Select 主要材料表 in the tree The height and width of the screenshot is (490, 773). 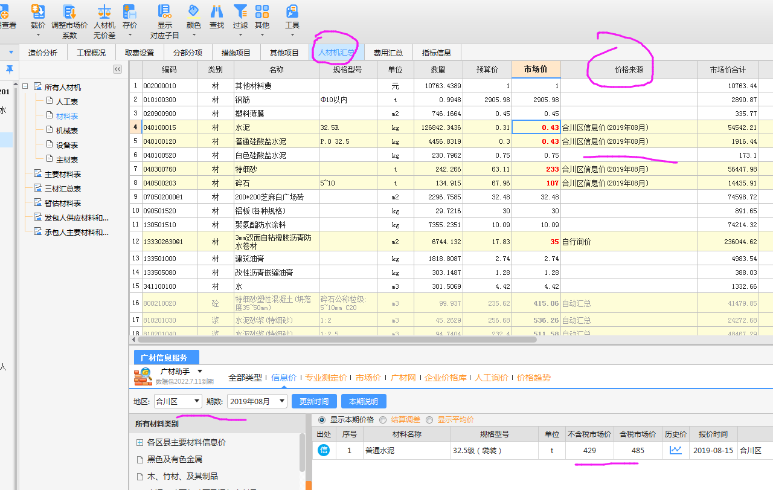pos(63,174)
